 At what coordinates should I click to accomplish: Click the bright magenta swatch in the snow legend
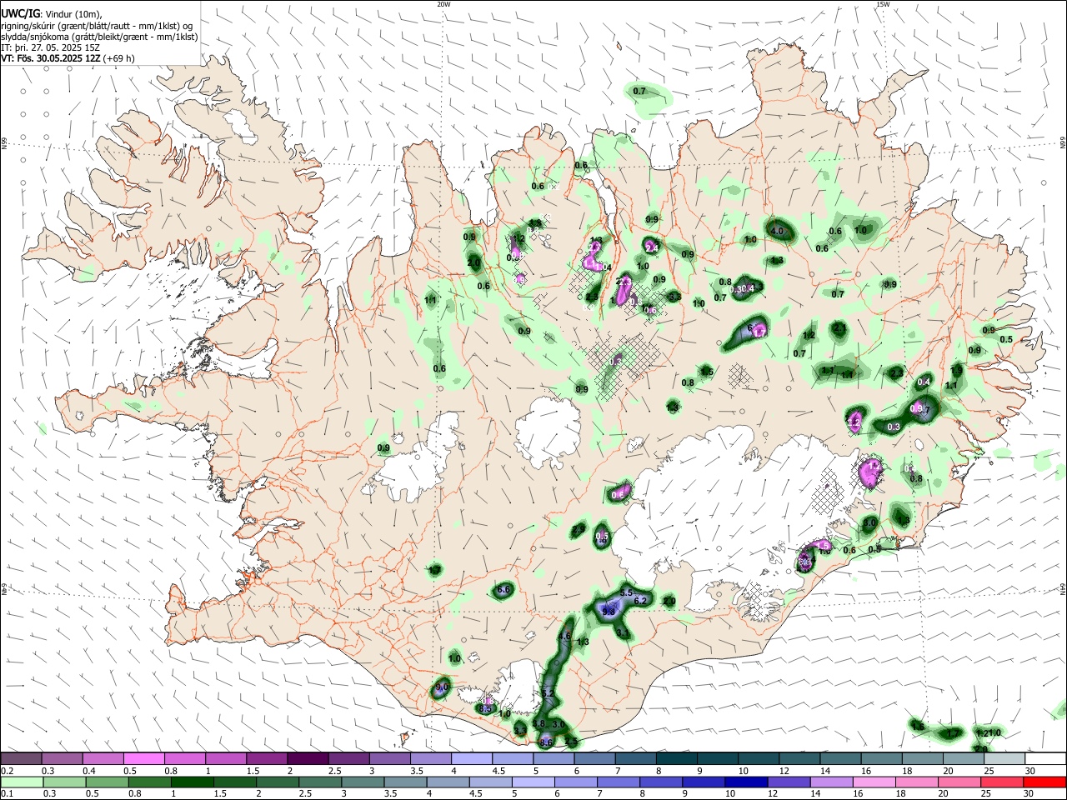(x=143, y=758)
